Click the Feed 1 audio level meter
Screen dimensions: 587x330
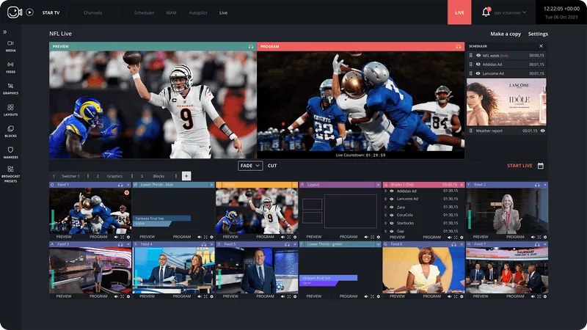point(53,219)
